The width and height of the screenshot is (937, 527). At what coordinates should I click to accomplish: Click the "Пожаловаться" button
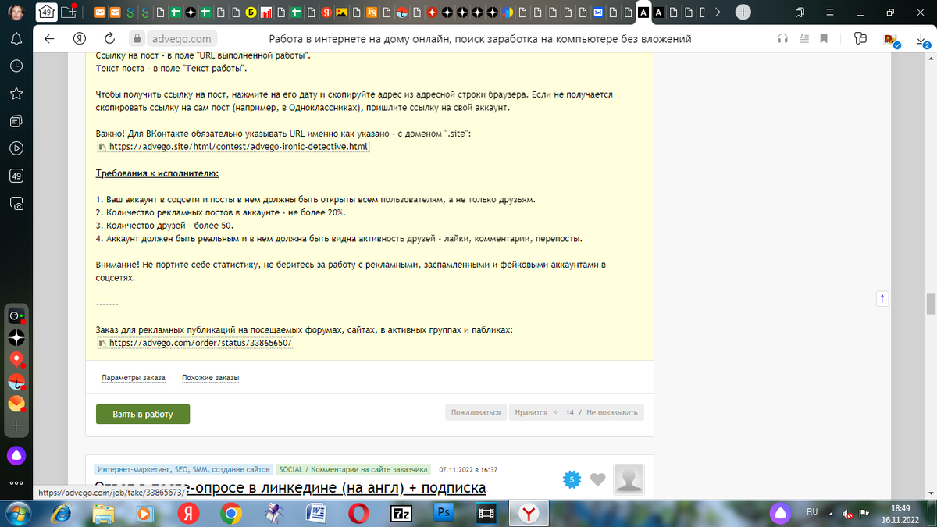[476, 412]
